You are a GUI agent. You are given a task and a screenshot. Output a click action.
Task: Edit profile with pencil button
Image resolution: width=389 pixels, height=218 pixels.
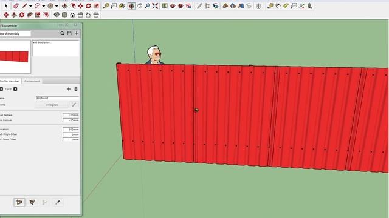(74, 105)
